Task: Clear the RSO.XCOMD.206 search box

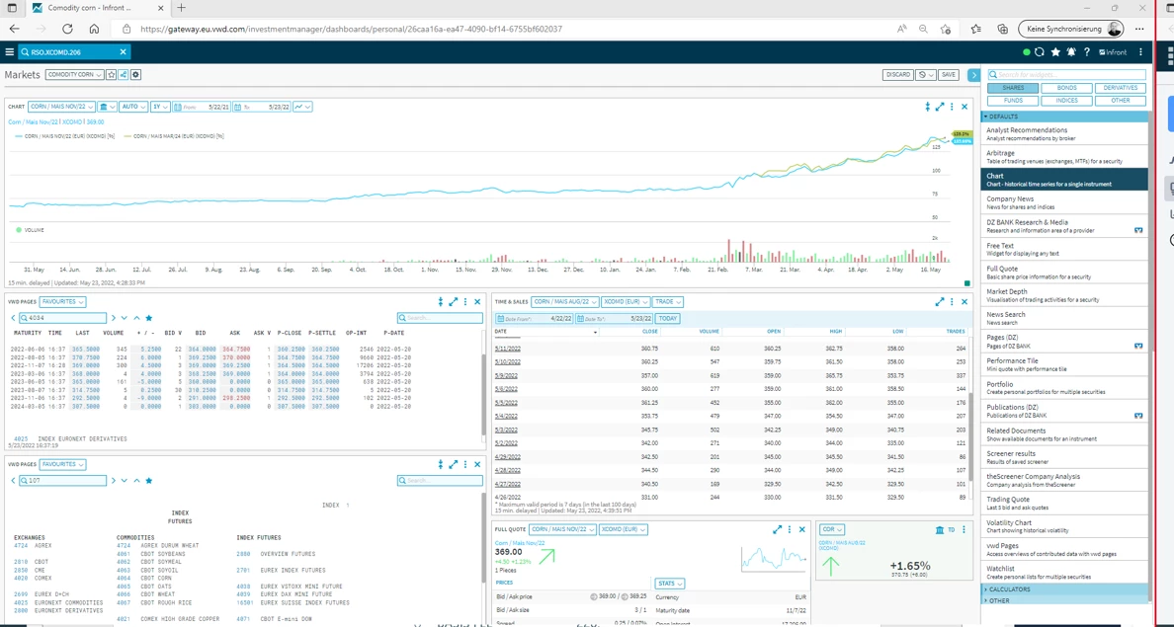Action: [x=124, y=52]
